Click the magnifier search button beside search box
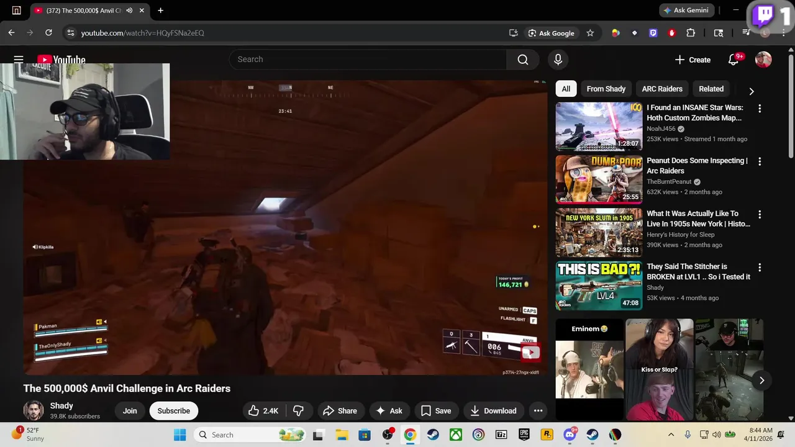 tap(523, 60)
